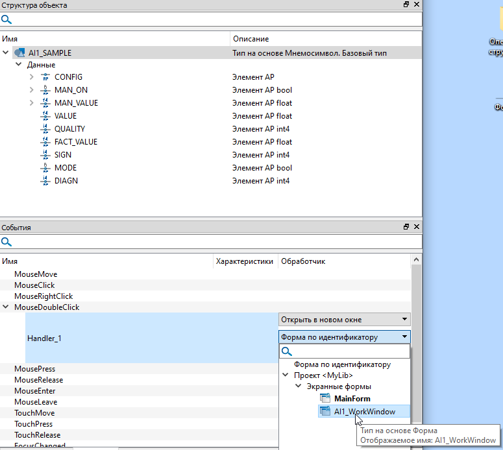503x450 pixels.
Task: Click the DIAGN int4 element icon
Action: click(45, 181)
